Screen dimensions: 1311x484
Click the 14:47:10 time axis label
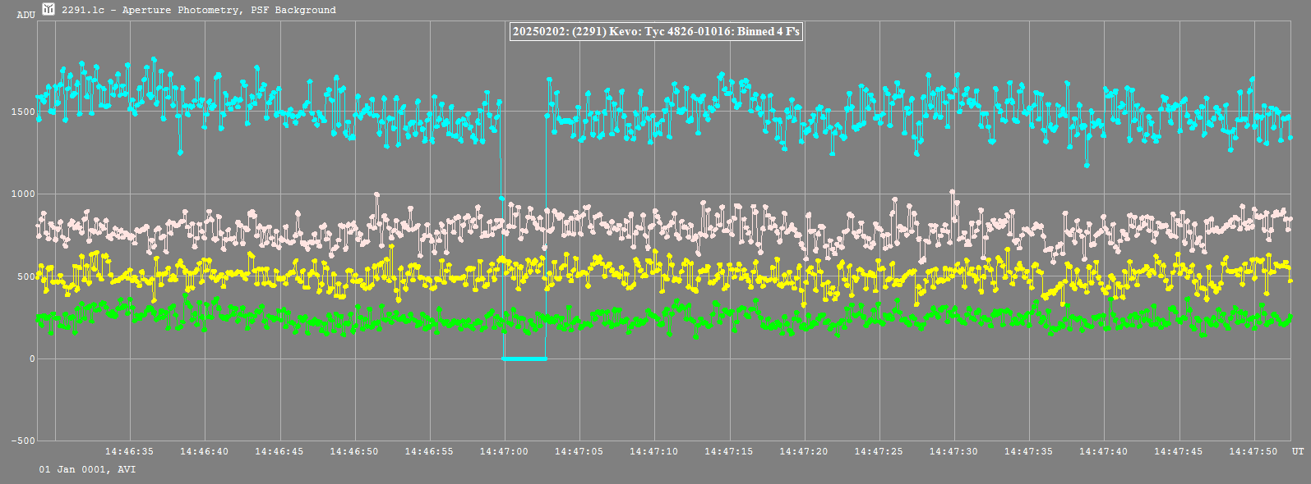[x=654, y=451]
